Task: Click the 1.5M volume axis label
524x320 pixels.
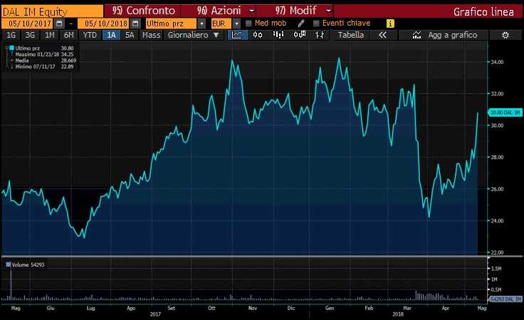Action: 496,269
